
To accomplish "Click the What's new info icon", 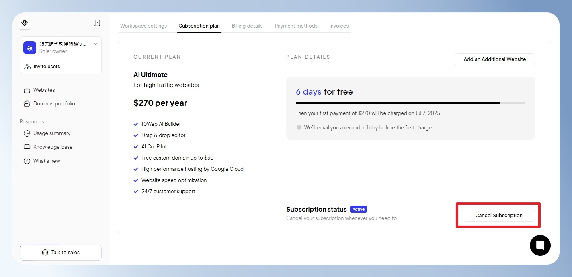I will (27, 161).
